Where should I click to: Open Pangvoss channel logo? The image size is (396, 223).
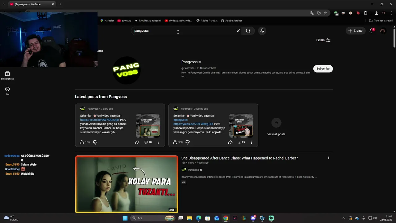126,70
